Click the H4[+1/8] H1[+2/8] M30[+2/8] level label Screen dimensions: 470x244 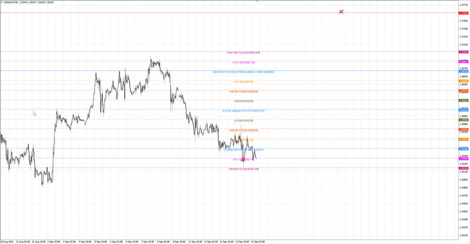pyautogui.click(x=243, y=53)
